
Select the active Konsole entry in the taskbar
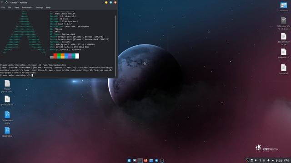pos(140,161)
